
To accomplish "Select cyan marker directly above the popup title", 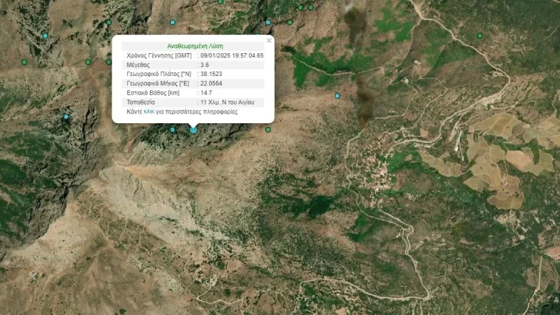I will (172, 22).
